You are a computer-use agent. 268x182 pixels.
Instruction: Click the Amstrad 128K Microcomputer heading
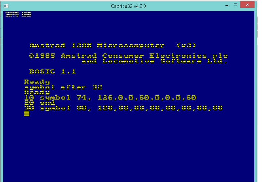click(97, 45)
